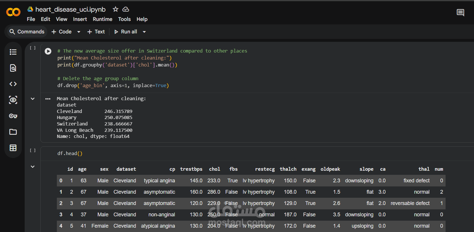
Task: Open the Code snippets sidebar icon
Action: (x=13, y=84)
